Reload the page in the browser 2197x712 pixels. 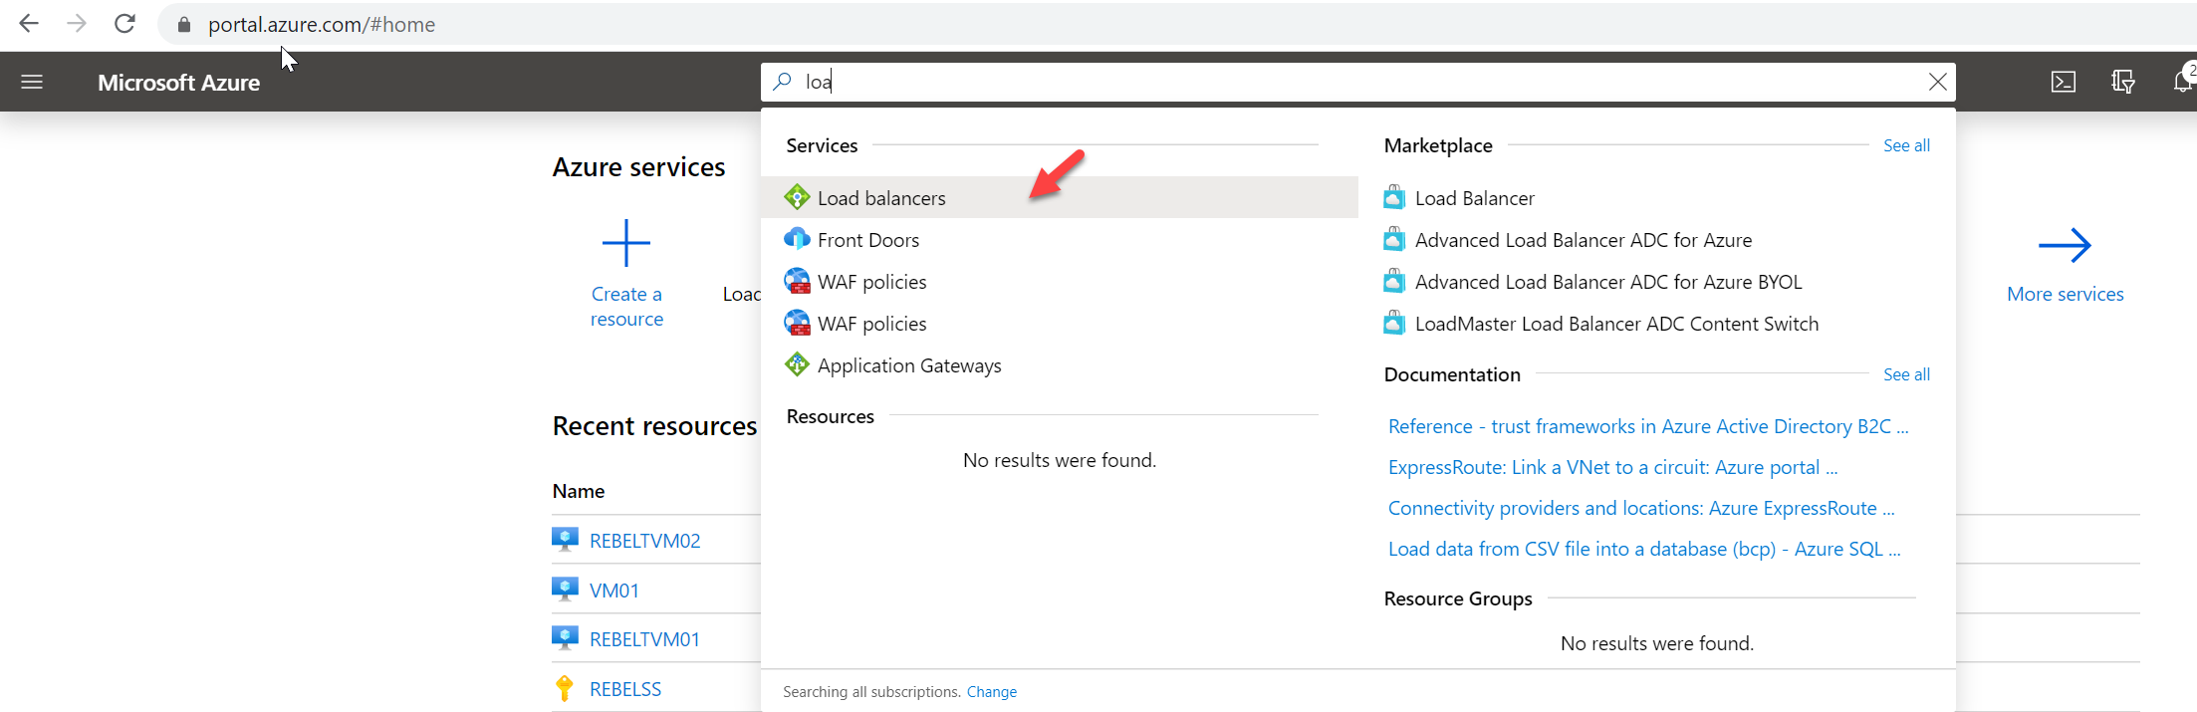tap(124, 24)
